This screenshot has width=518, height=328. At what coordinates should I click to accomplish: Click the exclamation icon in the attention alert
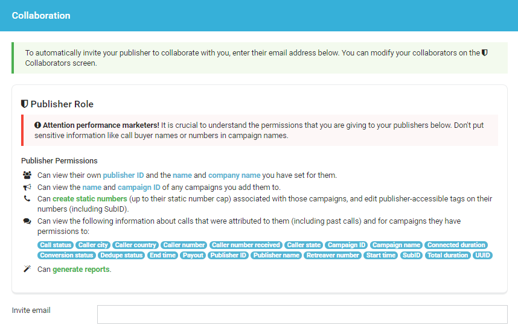[37, 125]
